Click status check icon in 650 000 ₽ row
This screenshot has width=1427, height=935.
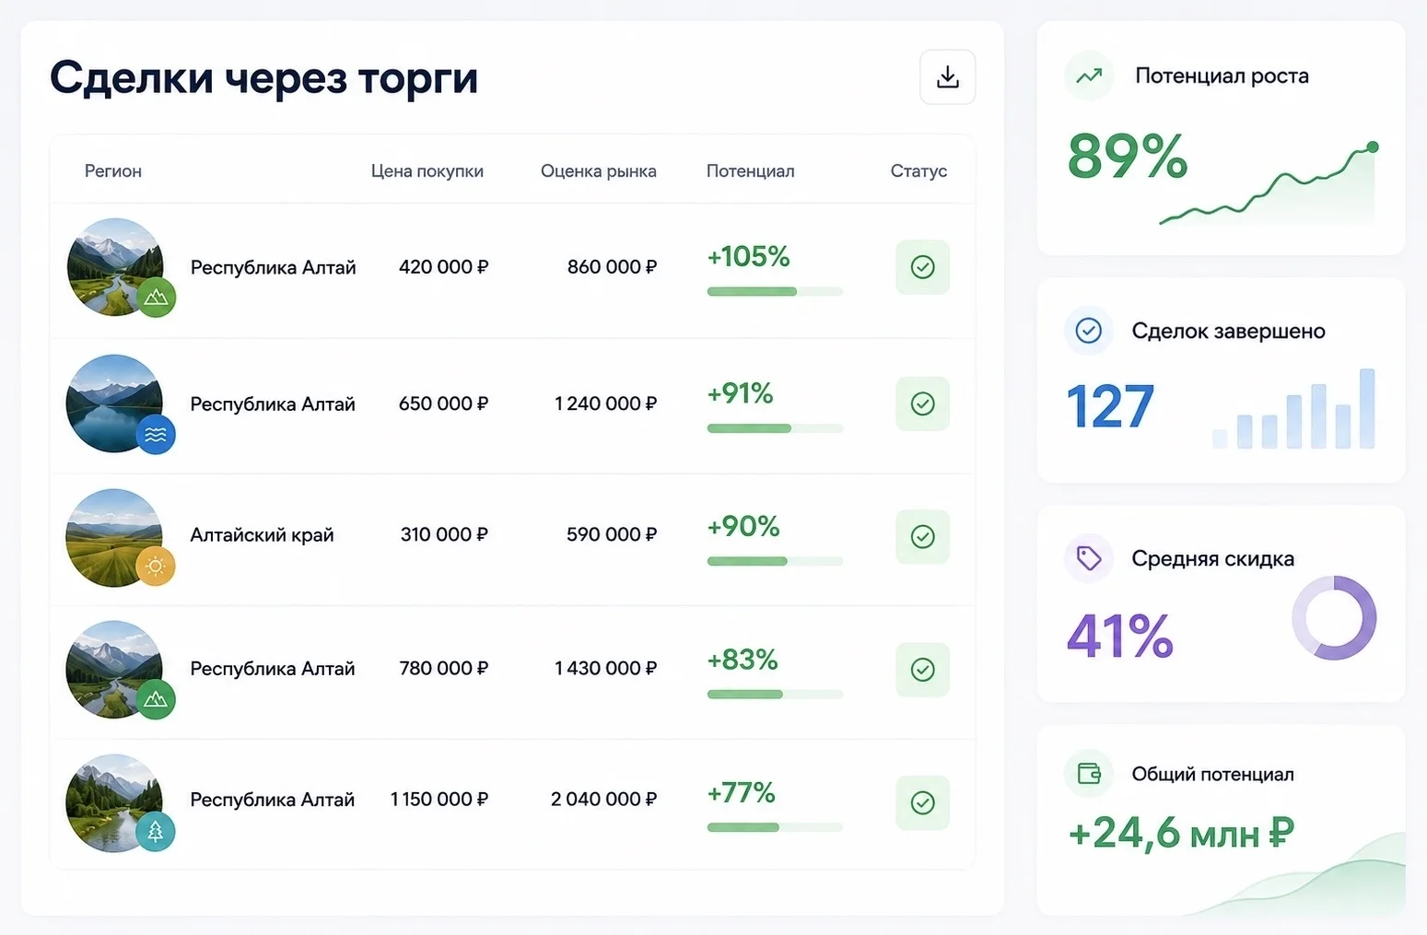[x=922, y=403]
